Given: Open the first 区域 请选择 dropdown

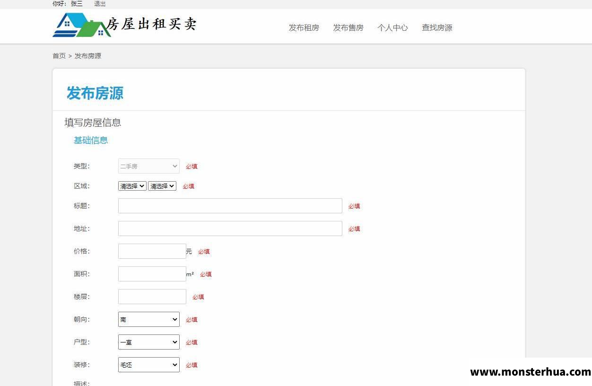Looking at the screenshot, I should pos(132,186).
